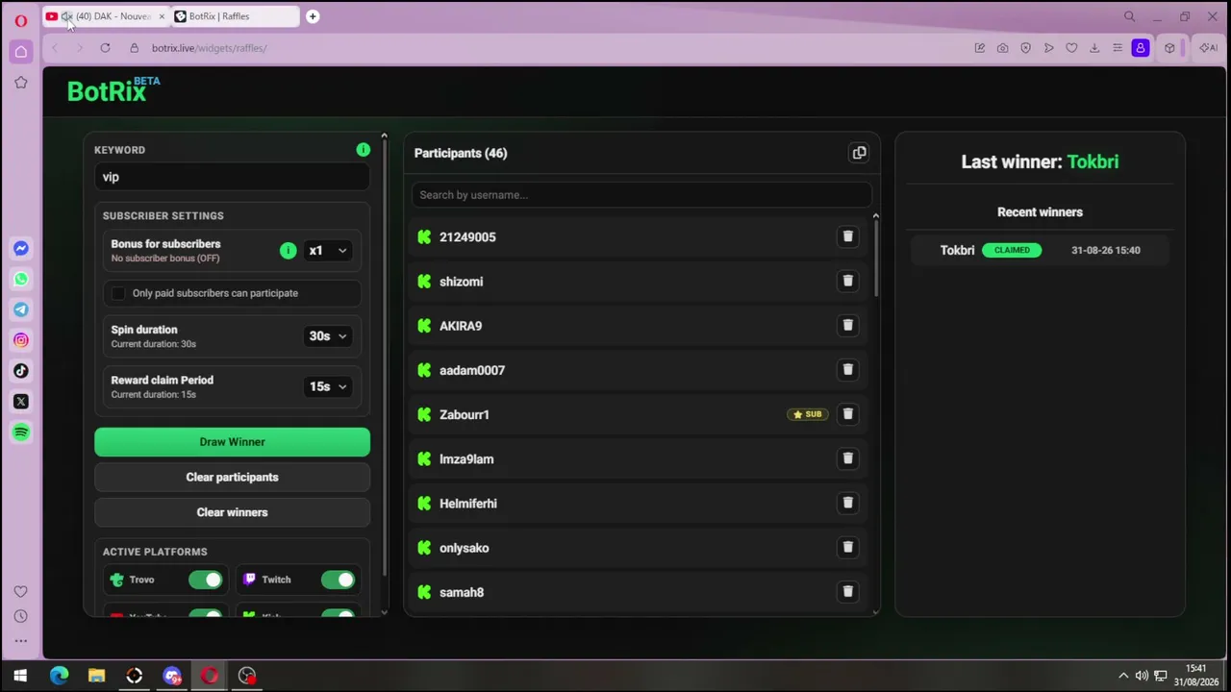Open Opera profile account icon

click(1141, 48)
